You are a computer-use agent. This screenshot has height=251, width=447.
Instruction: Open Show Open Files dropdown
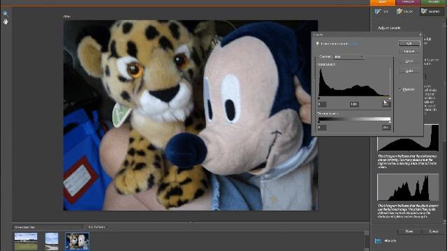point(48,227)
